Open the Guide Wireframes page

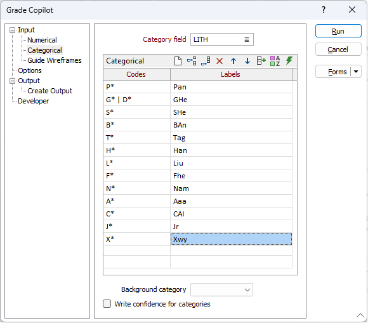[55, 60]
